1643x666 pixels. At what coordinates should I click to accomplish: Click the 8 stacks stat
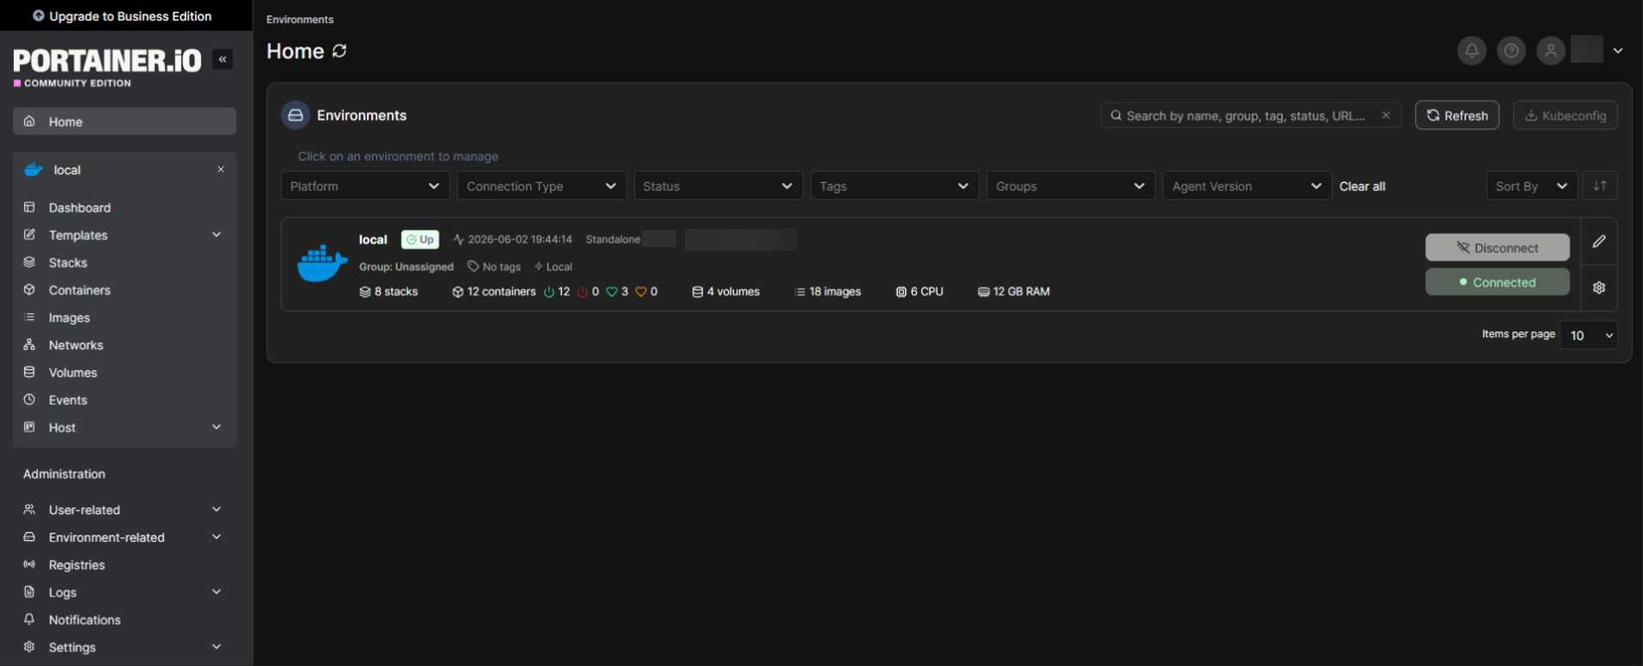click(388, 292)
